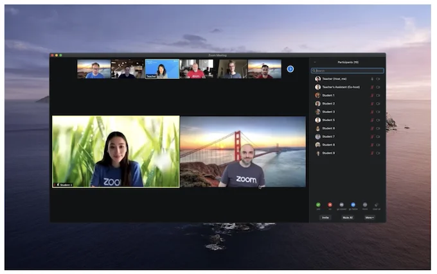
Task: Click Teacher's camera icon in participants list
Action: tap(378, 79)
